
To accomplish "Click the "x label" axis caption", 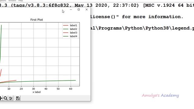I will pyautogui.click(x=37, y=92).
